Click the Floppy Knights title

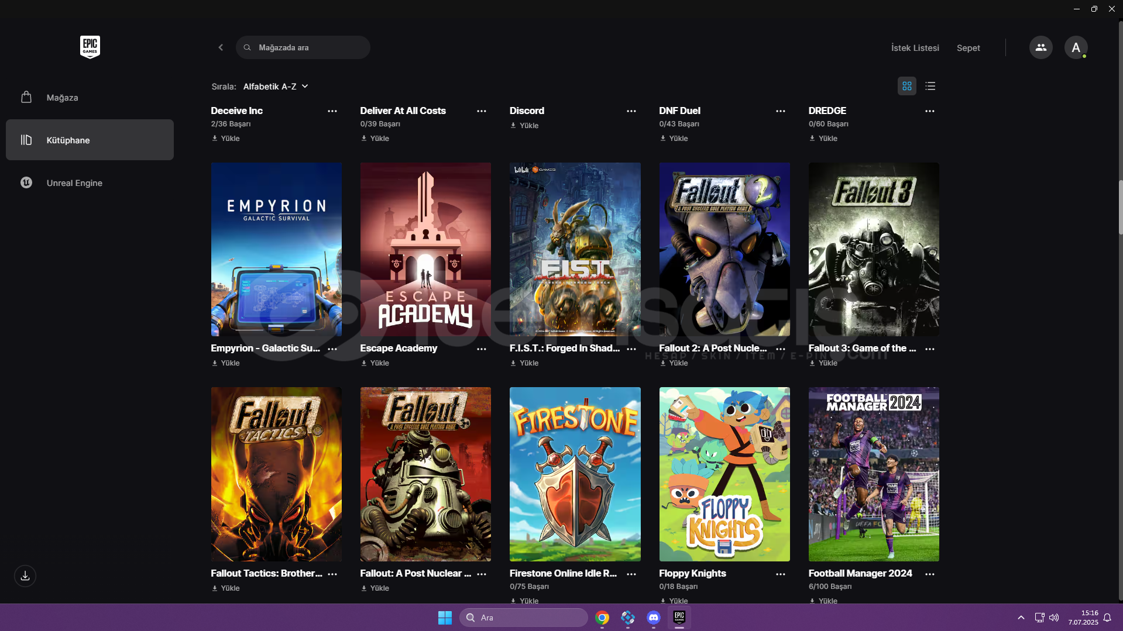pyautogui.click(x=692, y=574)
